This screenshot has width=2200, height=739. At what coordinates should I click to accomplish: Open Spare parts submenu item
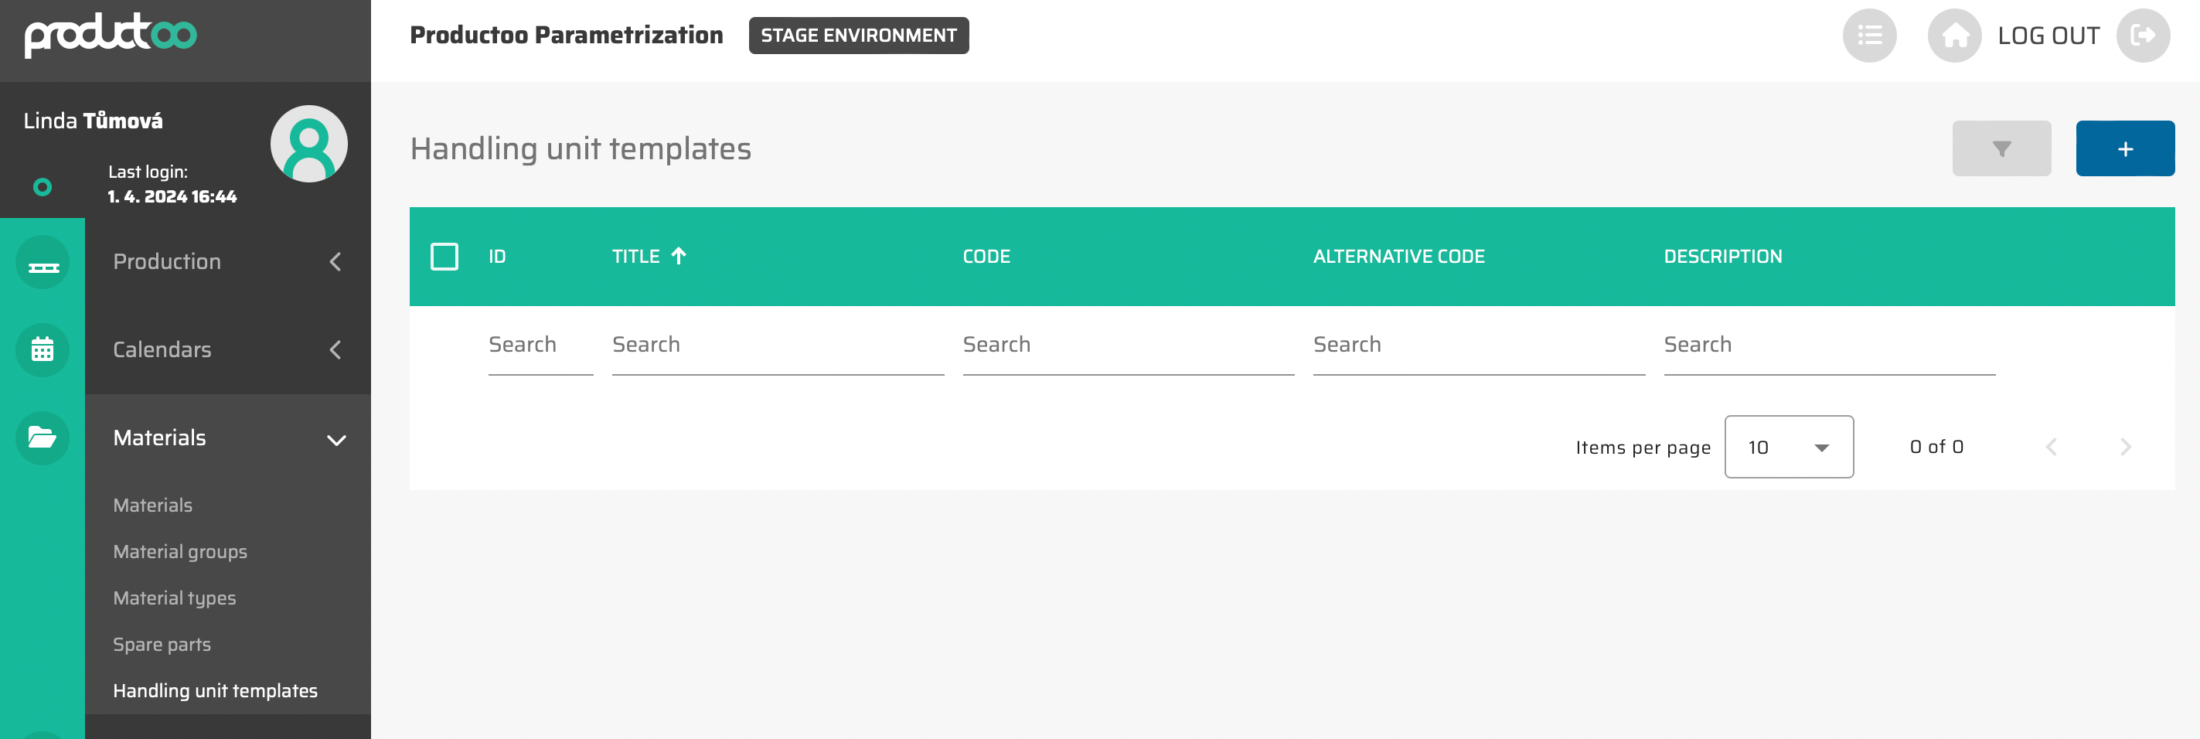click(x=162, y=644)
